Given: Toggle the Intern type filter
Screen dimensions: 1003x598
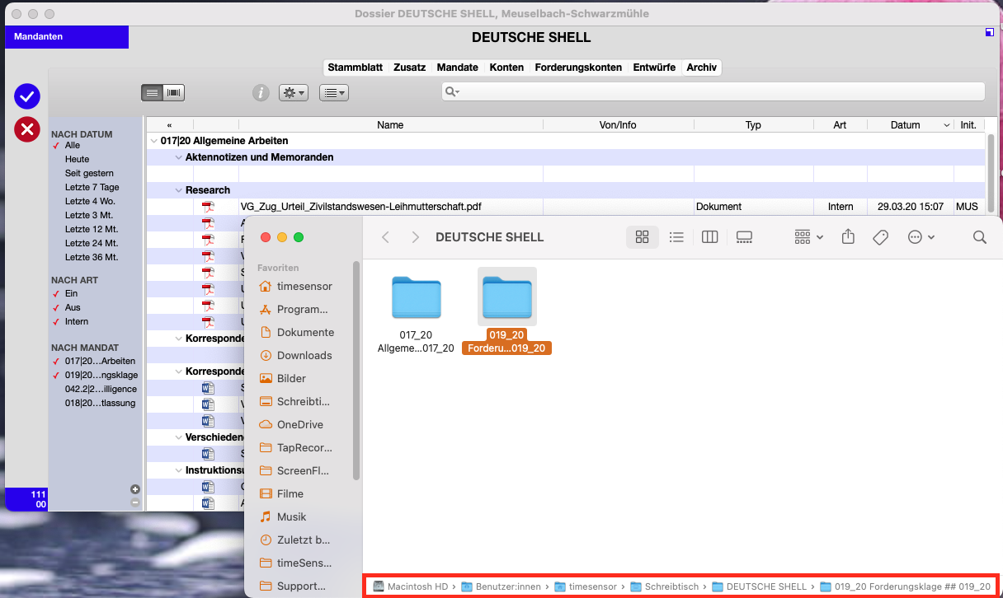Looking at the screenshot, I should [x=77, y=321].
